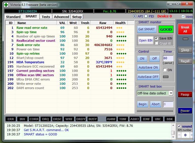Viewport: 195px width, 143px height.
Task: Click the CORR status indicator
Action: click(34, 119)
